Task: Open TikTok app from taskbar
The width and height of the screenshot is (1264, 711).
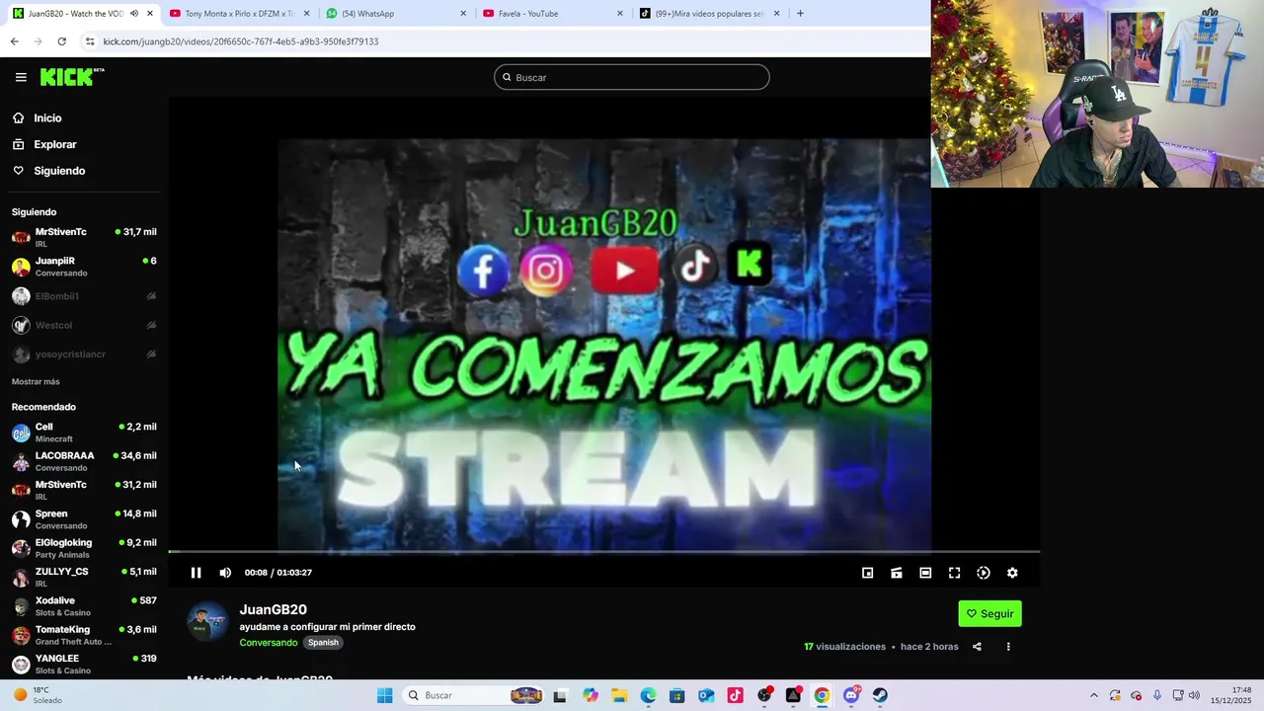Action: click(x=735, y=695)
